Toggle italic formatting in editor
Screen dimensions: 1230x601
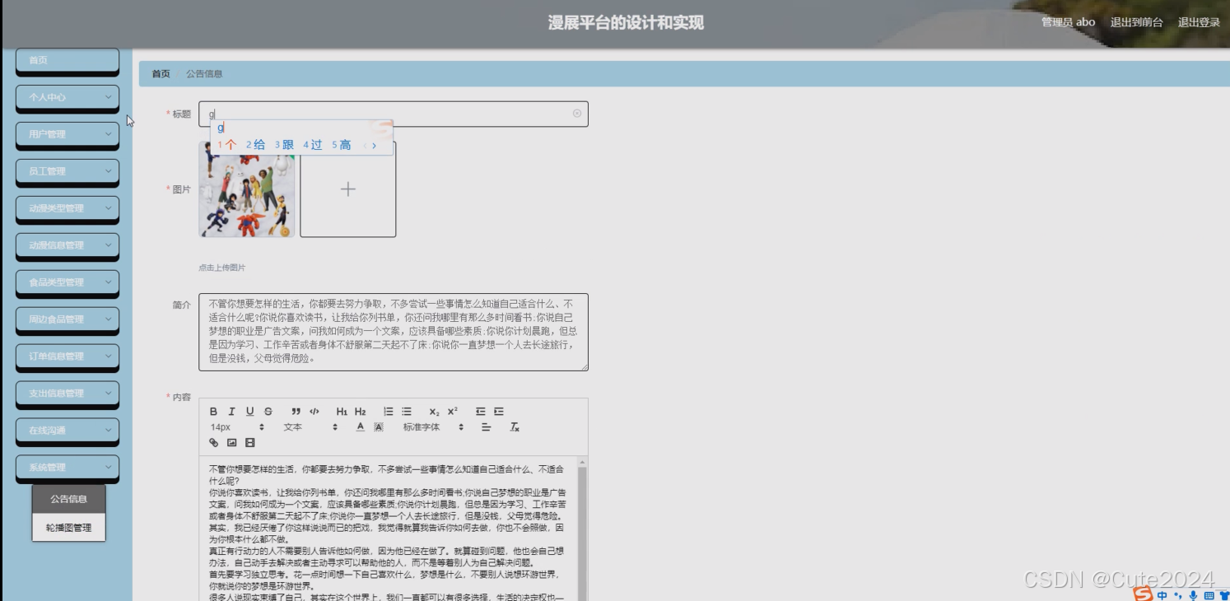[x=231, y=412]
